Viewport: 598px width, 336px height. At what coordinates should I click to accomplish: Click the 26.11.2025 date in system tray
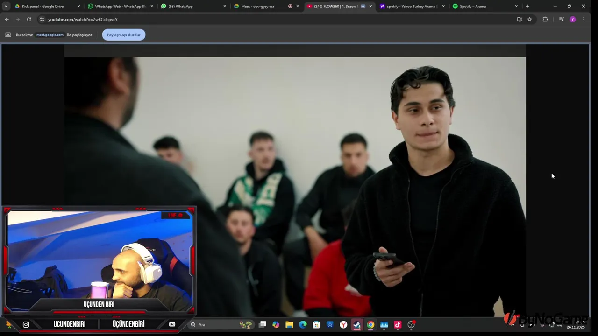point(576,327)
